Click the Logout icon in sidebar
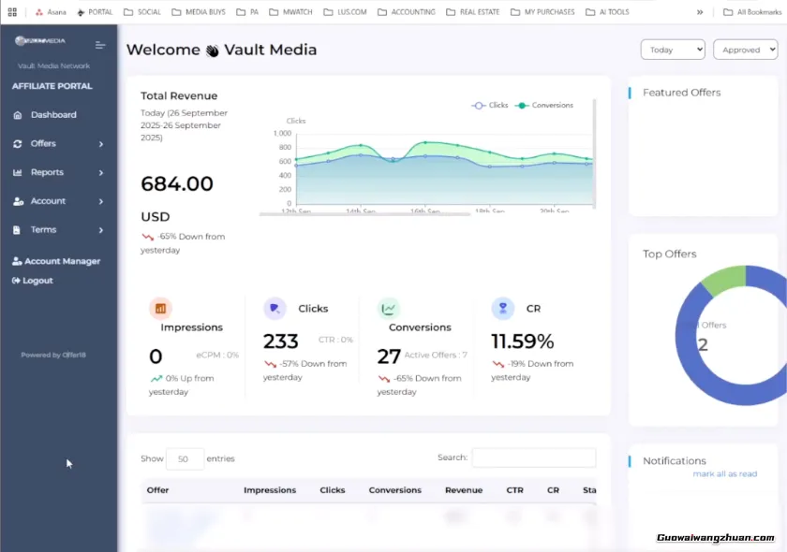This screenshot has height=552, width=787. point(16,281)
